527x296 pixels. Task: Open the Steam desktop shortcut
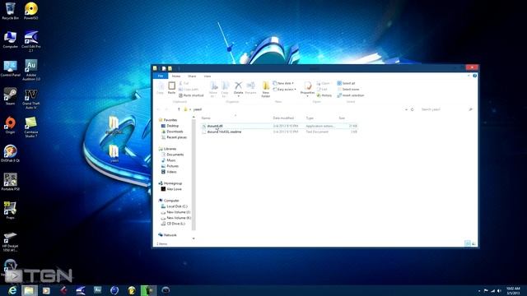tap(10, 97)
